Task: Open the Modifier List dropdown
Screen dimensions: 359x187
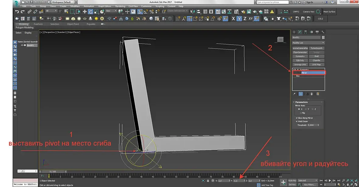Action: pyautogui.click(x=308, y=43)
